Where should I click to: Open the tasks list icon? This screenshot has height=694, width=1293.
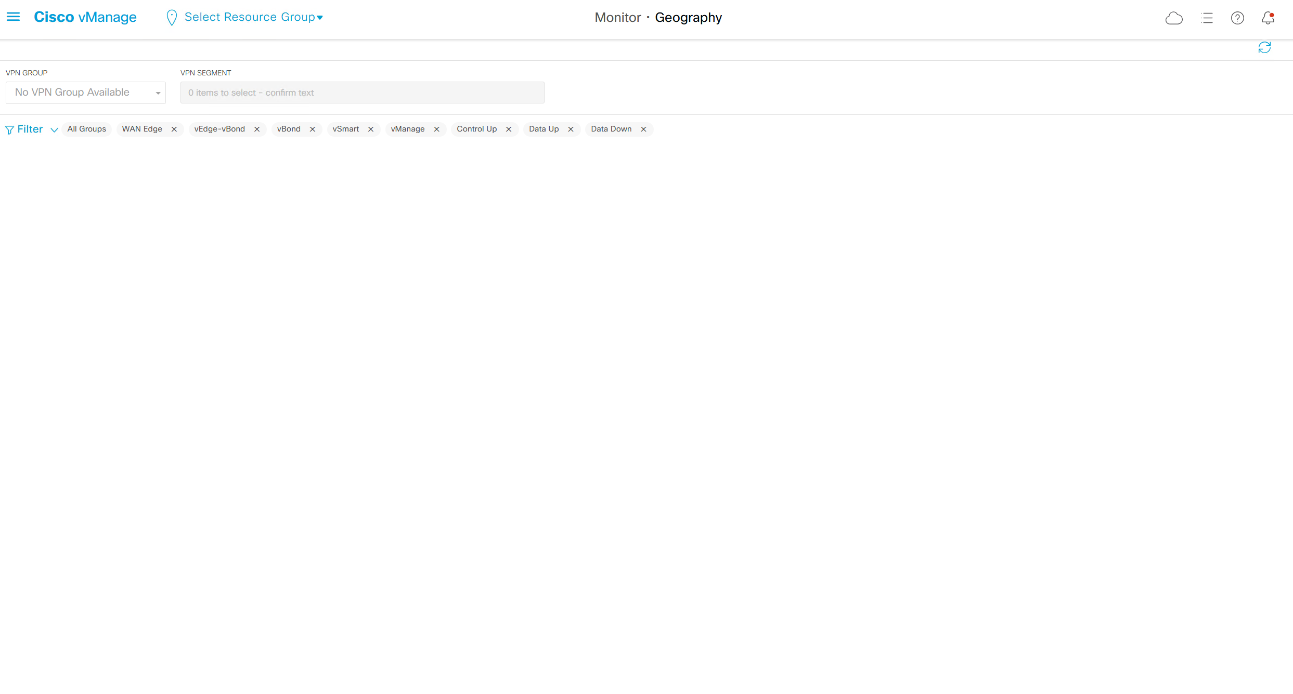click(x=1207, y=18)
